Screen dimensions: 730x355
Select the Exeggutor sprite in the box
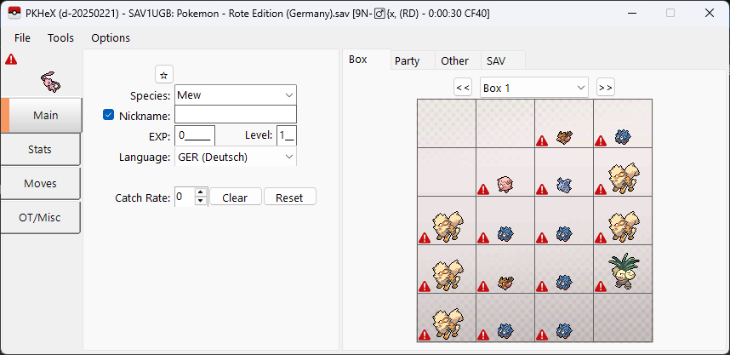(x=621, y=269)
